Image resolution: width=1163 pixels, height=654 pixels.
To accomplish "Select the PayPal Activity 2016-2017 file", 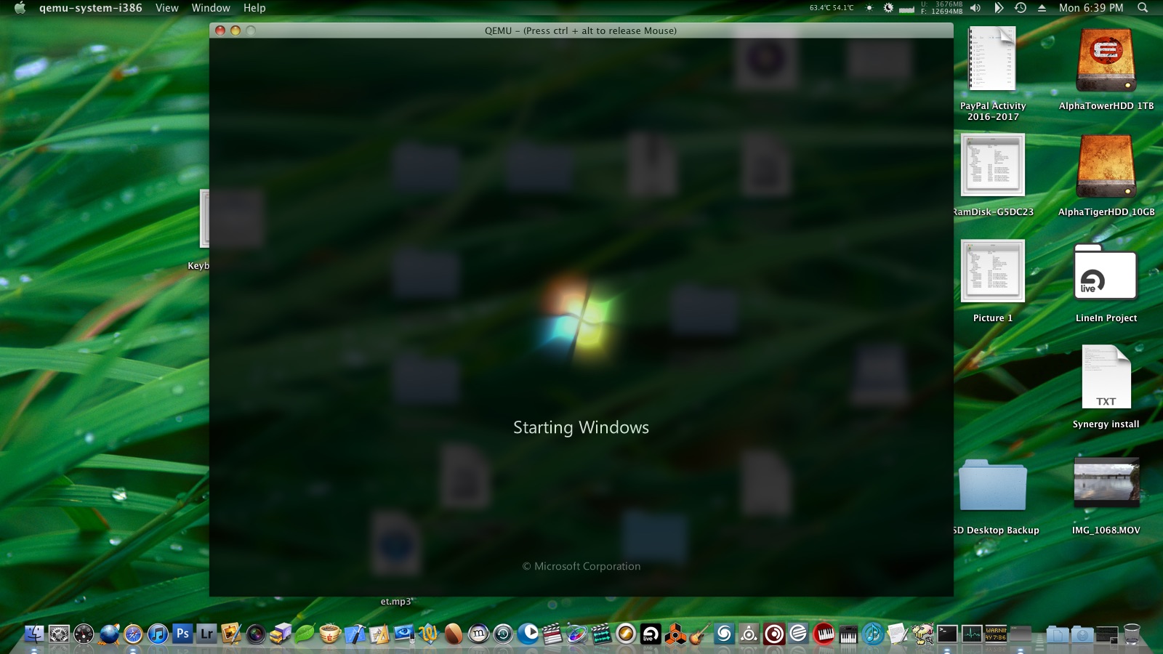I will pyautogui.click(x=992, y=73).
